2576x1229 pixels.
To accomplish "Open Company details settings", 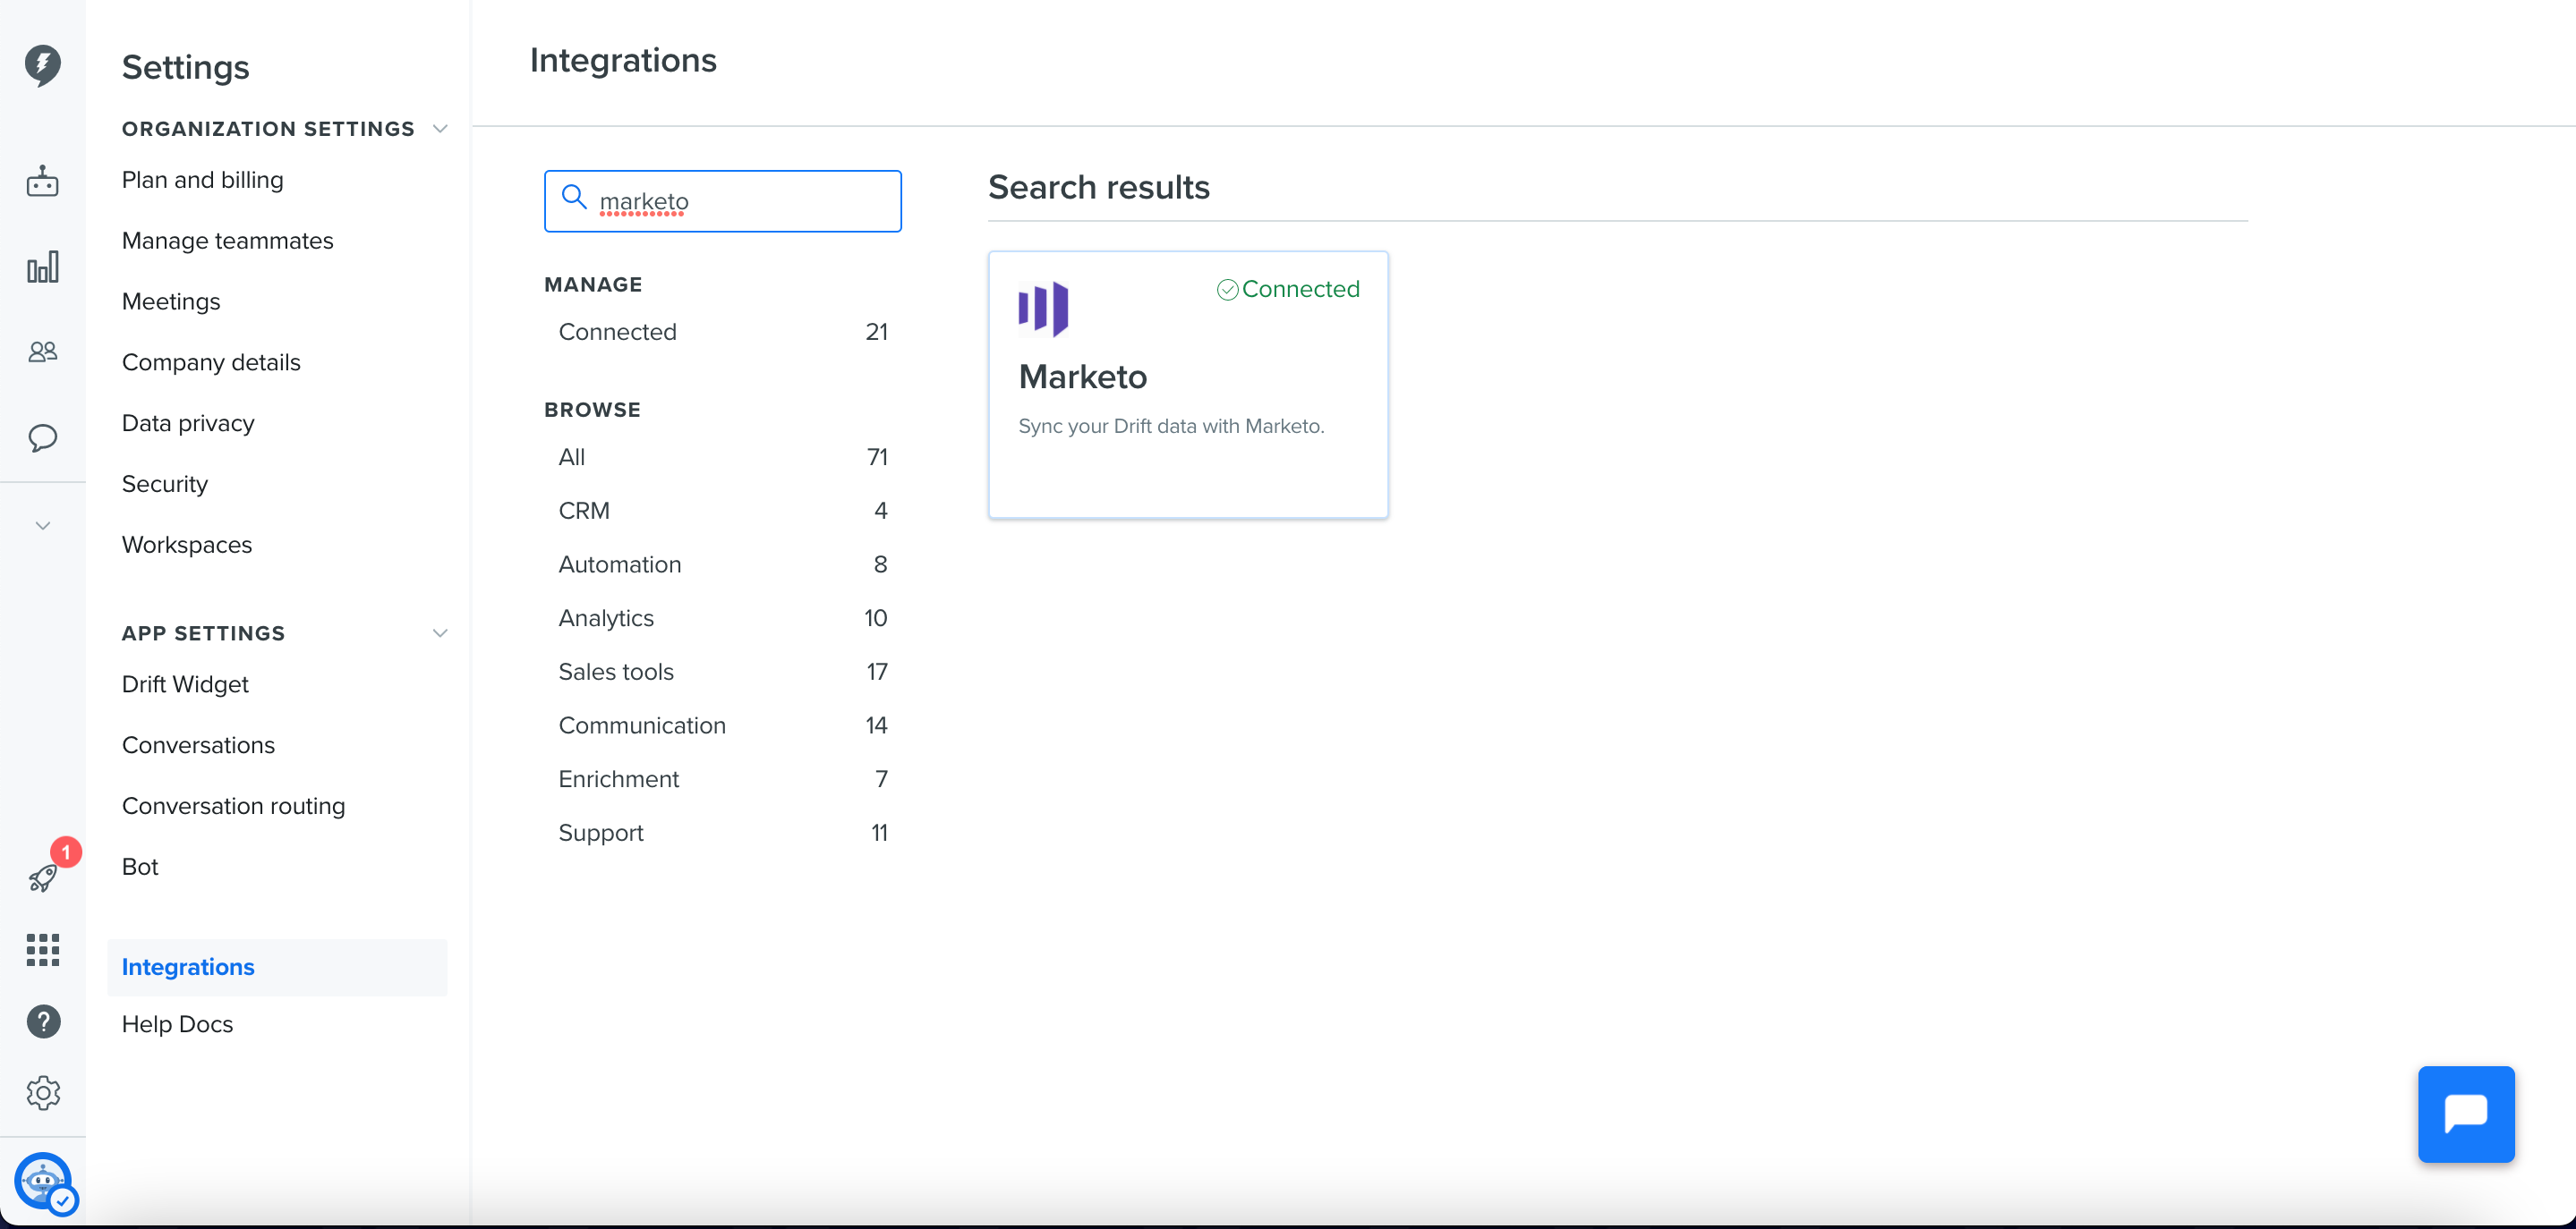I will pyautogui.click(x=211, y=362).
